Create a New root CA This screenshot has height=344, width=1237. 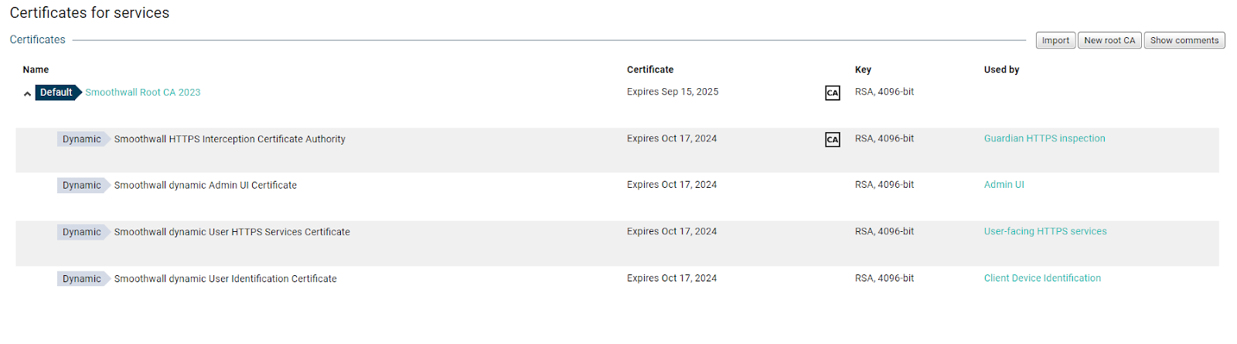1109,40
